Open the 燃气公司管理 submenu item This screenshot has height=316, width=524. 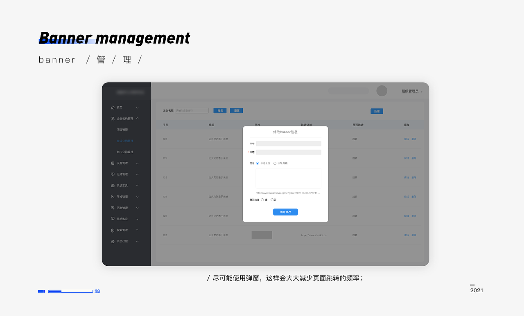(125, 152)
